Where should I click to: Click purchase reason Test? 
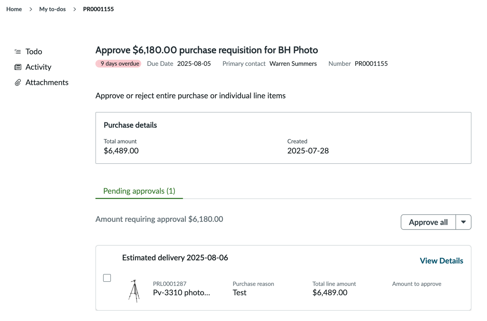(239, 293)
